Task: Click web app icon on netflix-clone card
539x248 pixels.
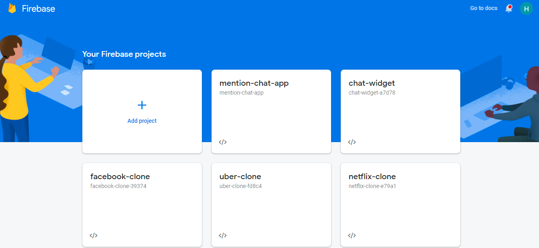Action: pos(352,236)
